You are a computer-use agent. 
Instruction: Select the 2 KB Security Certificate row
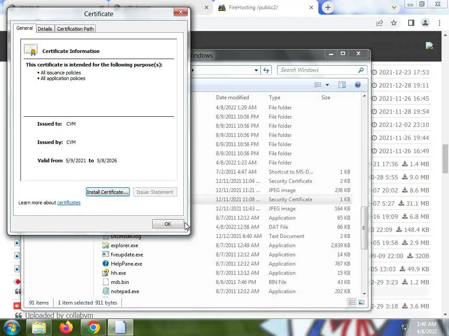click(x=272, y=181)
